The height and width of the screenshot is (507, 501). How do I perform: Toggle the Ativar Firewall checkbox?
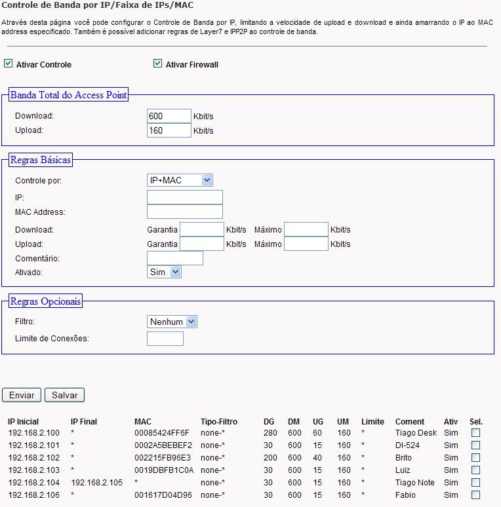click(157, 64)
